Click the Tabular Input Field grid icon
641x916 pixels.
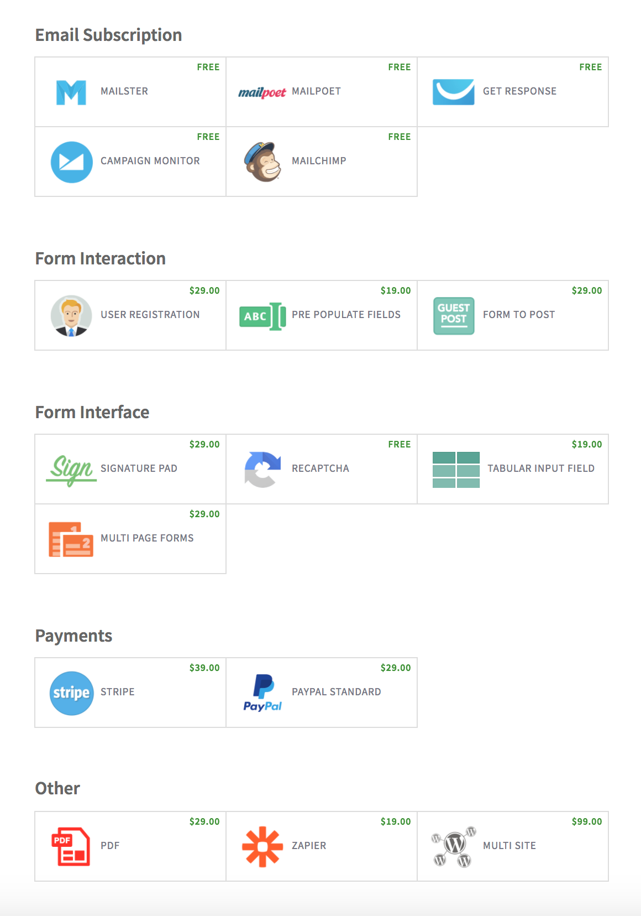pyautogui.click(x=456, y=470)
